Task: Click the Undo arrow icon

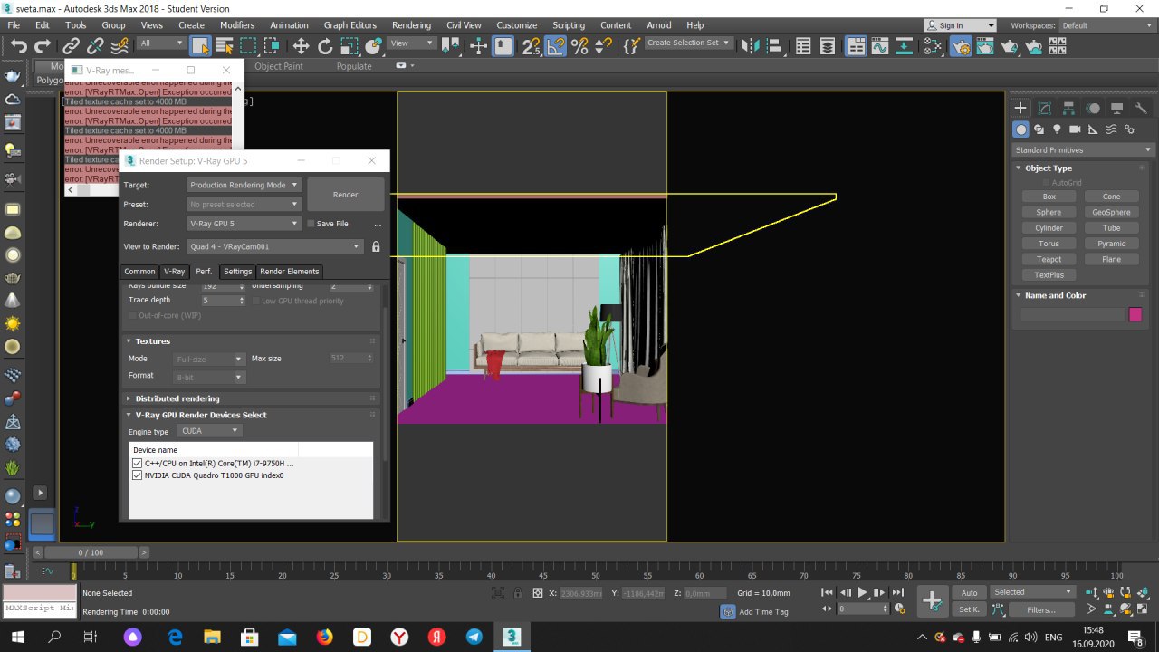Action: tap(18, 45)
